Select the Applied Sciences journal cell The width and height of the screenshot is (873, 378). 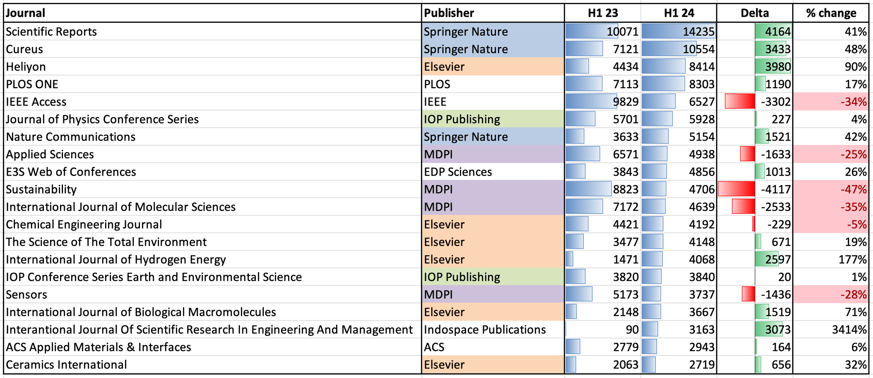(212, 154)
